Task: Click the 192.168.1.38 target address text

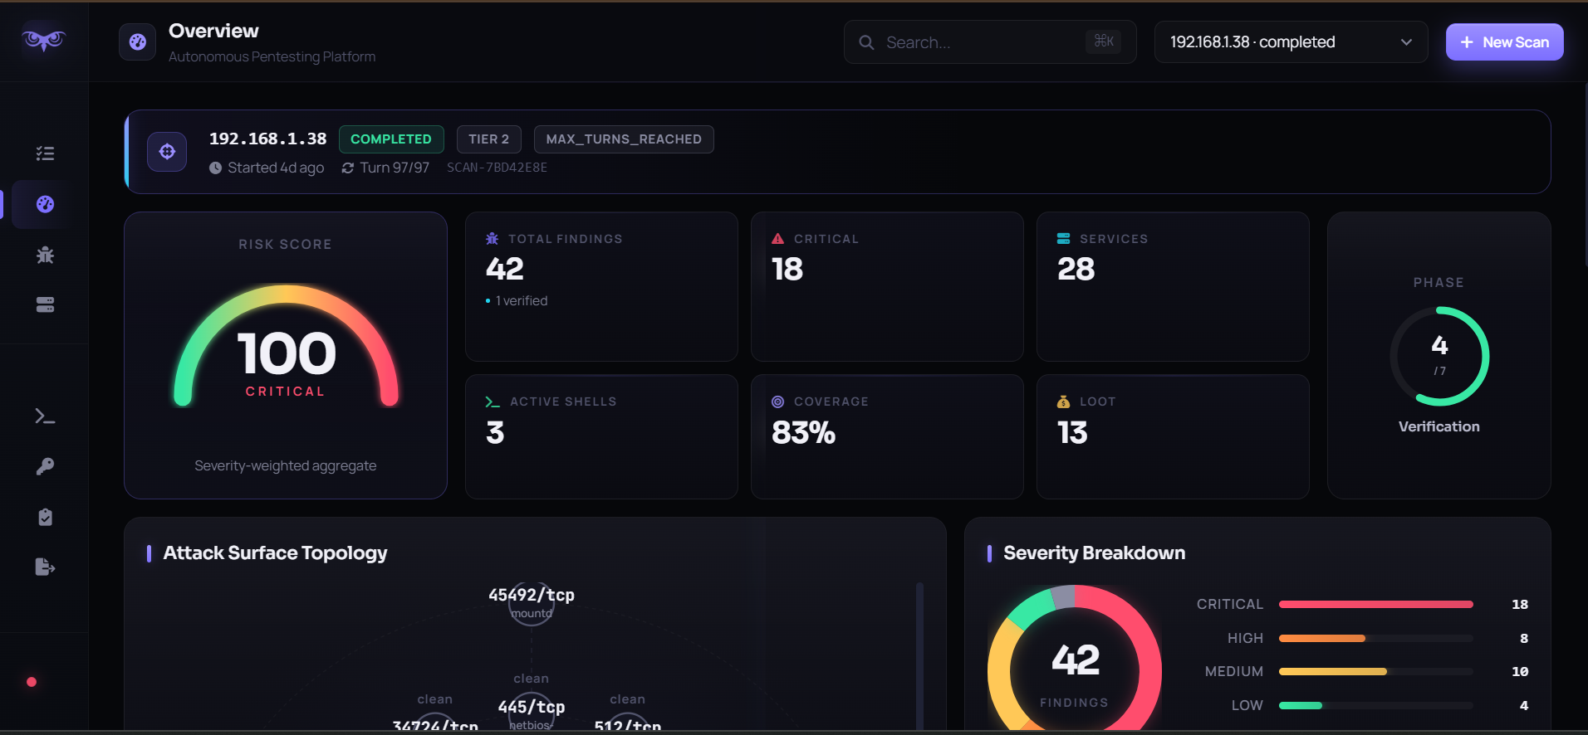Action: [267, 139]
